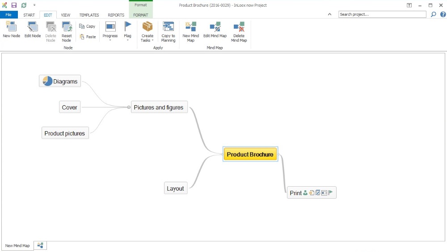Open the Help question mark icon
Image resolution: width=447 pixels, height=252 pixels.
click(443, 14)
